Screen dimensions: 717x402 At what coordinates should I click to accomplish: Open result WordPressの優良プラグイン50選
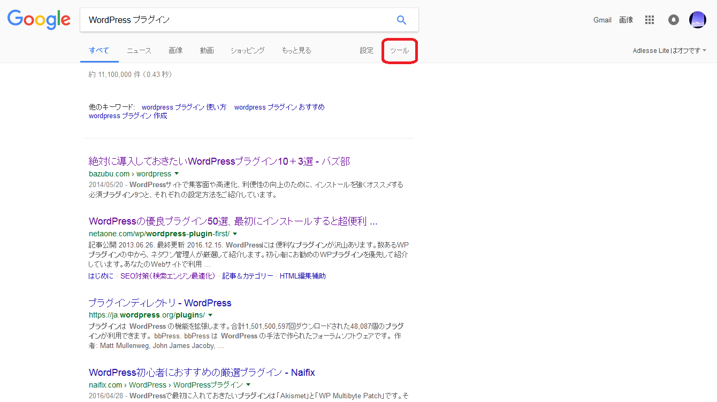[x=233, y=221]
